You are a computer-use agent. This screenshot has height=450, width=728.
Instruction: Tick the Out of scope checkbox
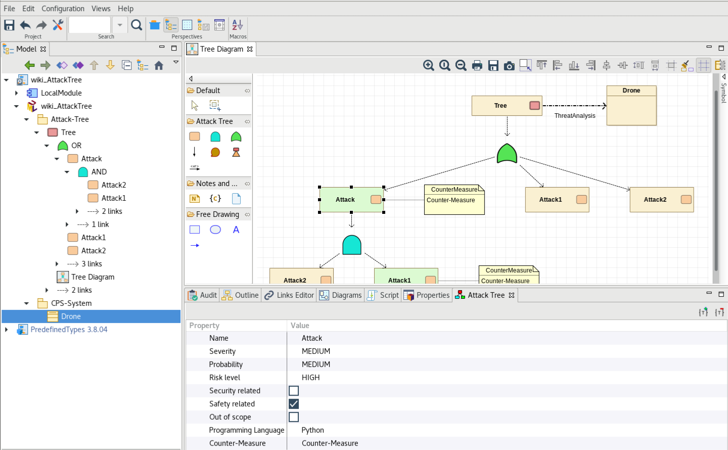pyautogui.click(x=294, y=417)
